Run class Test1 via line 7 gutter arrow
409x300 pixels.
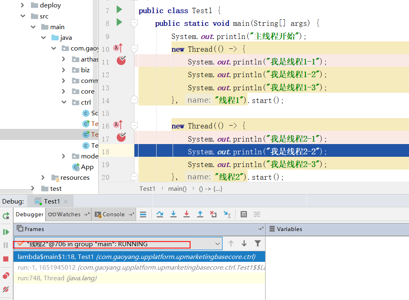coord(119,9)
